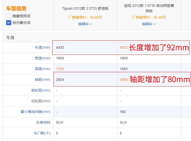191x141 pixels.
Task: Click the 后轮距(mm) row label
Action: pos(41,101)
